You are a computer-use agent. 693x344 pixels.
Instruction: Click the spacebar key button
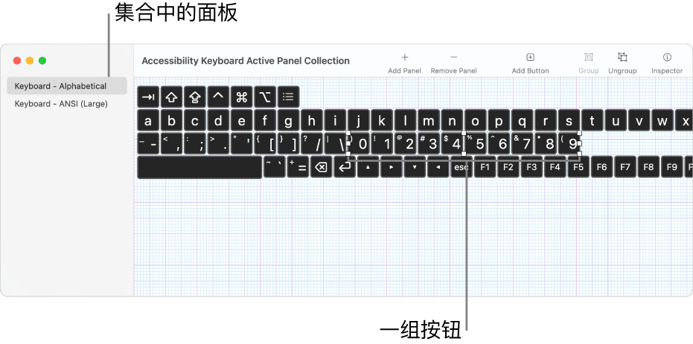[199, 167]
